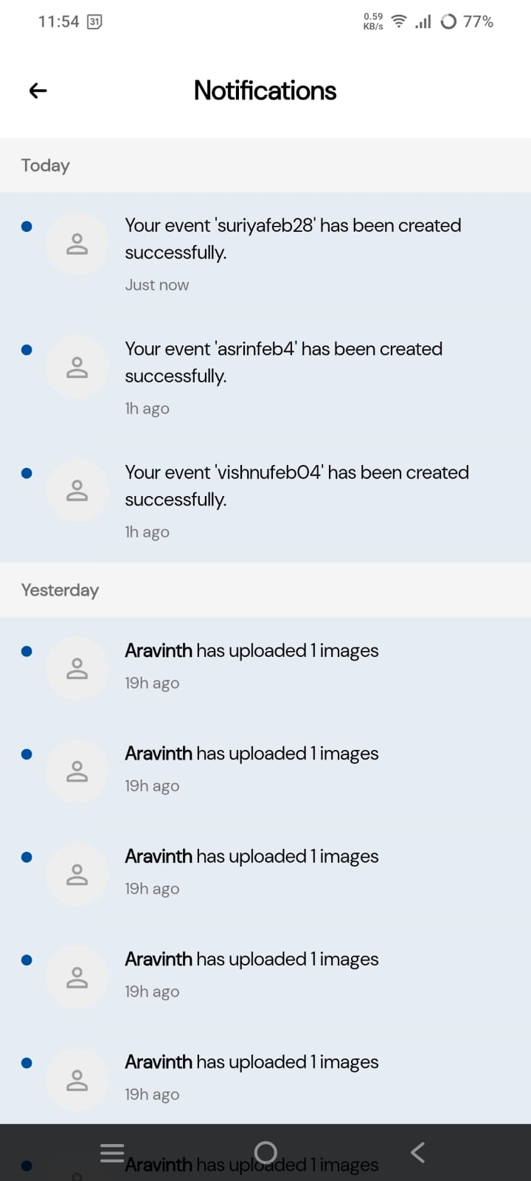Tap the Notifications page title

pyautogui.click(x=265, y=91)
